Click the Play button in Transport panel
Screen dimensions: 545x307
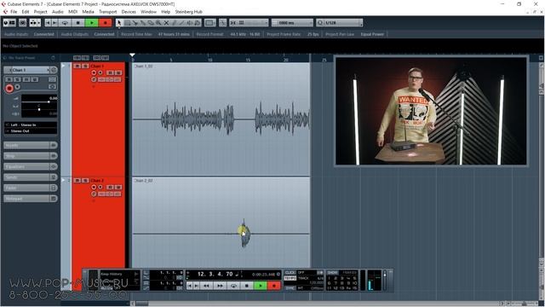pyautogui.click(x=261, y=286)
